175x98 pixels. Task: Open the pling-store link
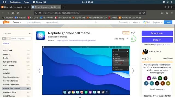click(158, 44)
